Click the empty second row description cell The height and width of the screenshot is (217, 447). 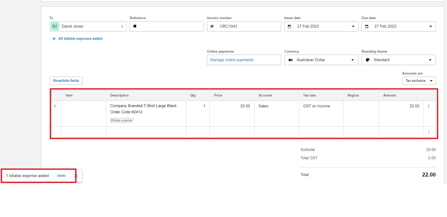click(x=146, y=132)
